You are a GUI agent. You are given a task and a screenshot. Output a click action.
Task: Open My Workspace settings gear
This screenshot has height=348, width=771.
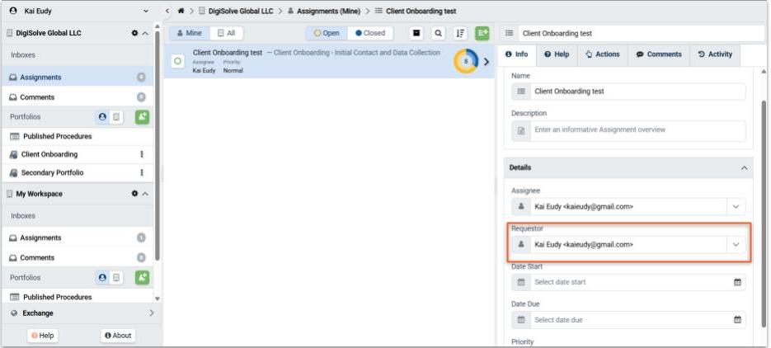click(x=134, y=194)
